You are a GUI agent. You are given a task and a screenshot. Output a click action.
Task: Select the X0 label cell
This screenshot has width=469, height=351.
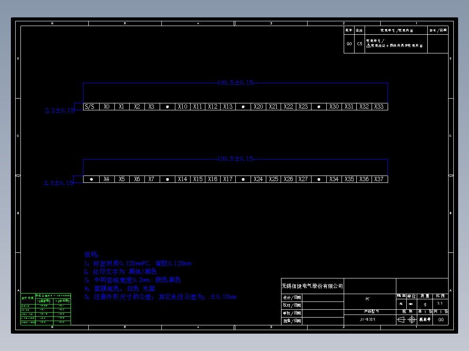pyautogui.click(x=107, y=106)
